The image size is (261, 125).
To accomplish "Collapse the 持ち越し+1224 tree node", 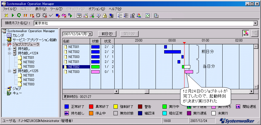I will click(9, 53).
